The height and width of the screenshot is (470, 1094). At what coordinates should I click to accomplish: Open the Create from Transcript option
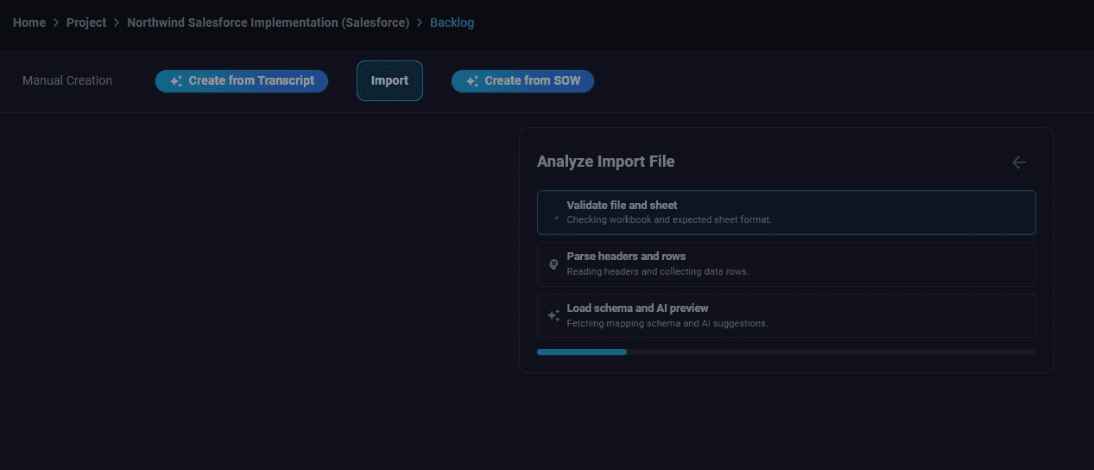tap(242, 81)
